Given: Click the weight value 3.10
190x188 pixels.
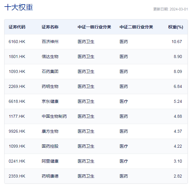Looking at the screenshot, I should pyautogui.click(x=178, y=161).
